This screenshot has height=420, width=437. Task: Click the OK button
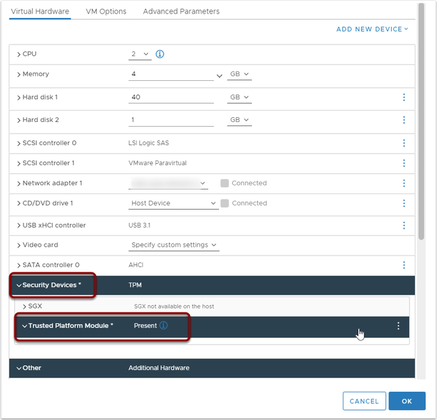point(407,401)
